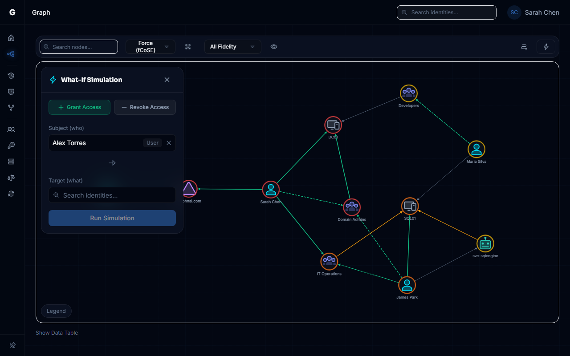Viewport: 570px width, 356px height.
Task: Select the lightning bolt simulation icon
Action: pyautogui.click(x=546, y=47)
